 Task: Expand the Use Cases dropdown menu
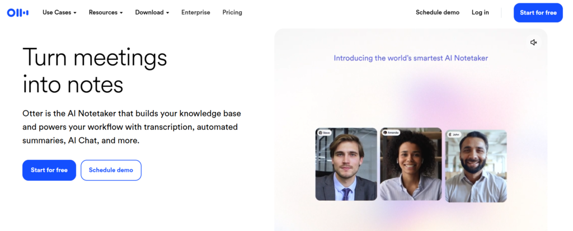pyautogui.click(x=59, y=12)
